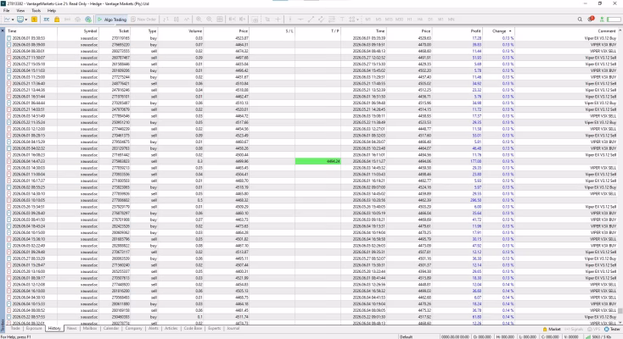Select the trendline drawing tool

pos(311,19)
